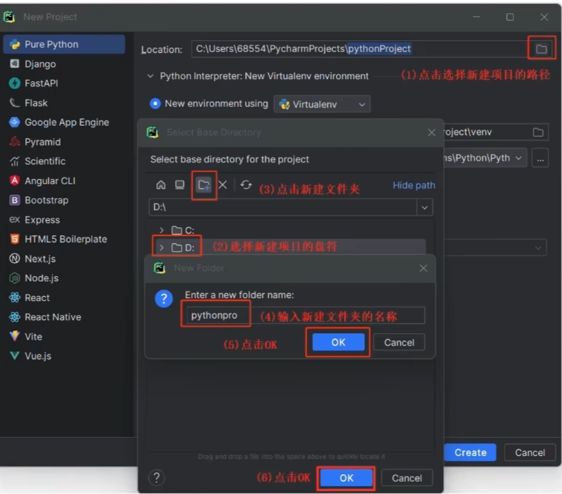Screen dimensions: 562x494
Task: Select New environment using radio button
Action: coord(155,104)
